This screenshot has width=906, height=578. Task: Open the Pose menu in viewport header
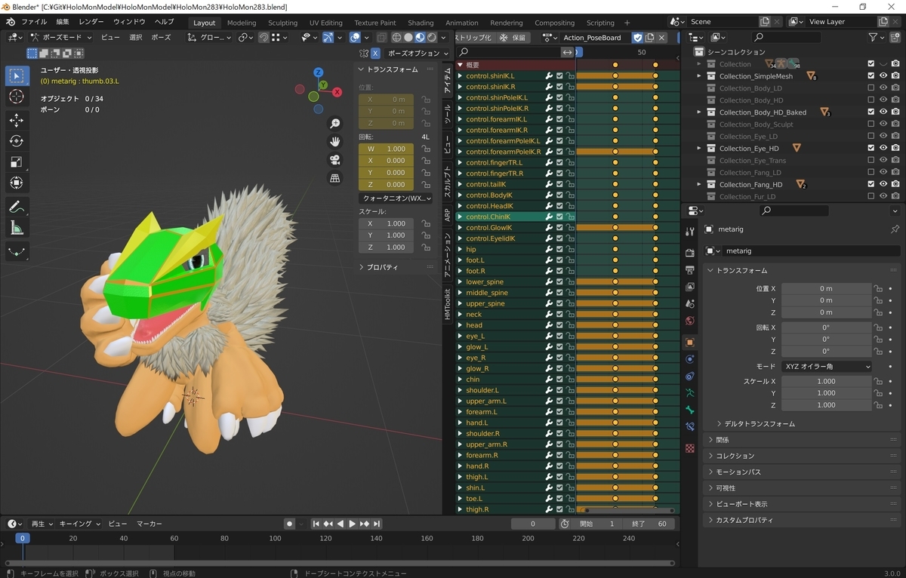coord(161,37)
